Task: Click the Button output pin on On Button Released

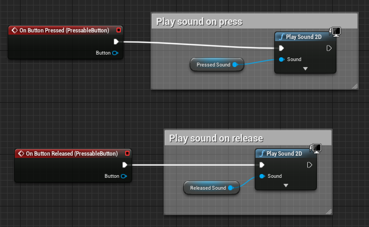Action: click(x=124, y=176)
